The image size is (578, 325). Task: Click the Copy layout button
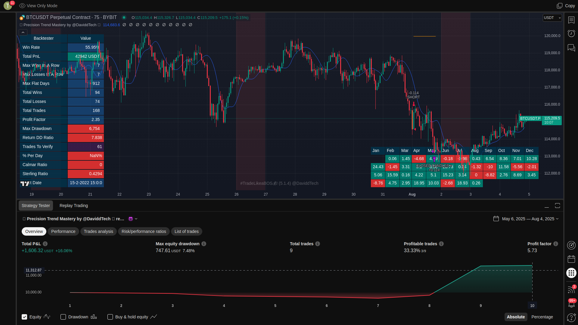pos(566,6)
